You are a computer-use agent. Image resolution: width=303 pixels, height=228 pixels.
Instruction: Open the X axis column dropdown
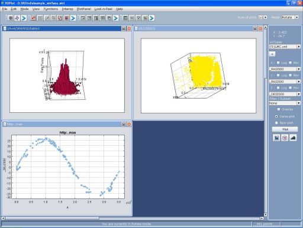pos(285,69)
